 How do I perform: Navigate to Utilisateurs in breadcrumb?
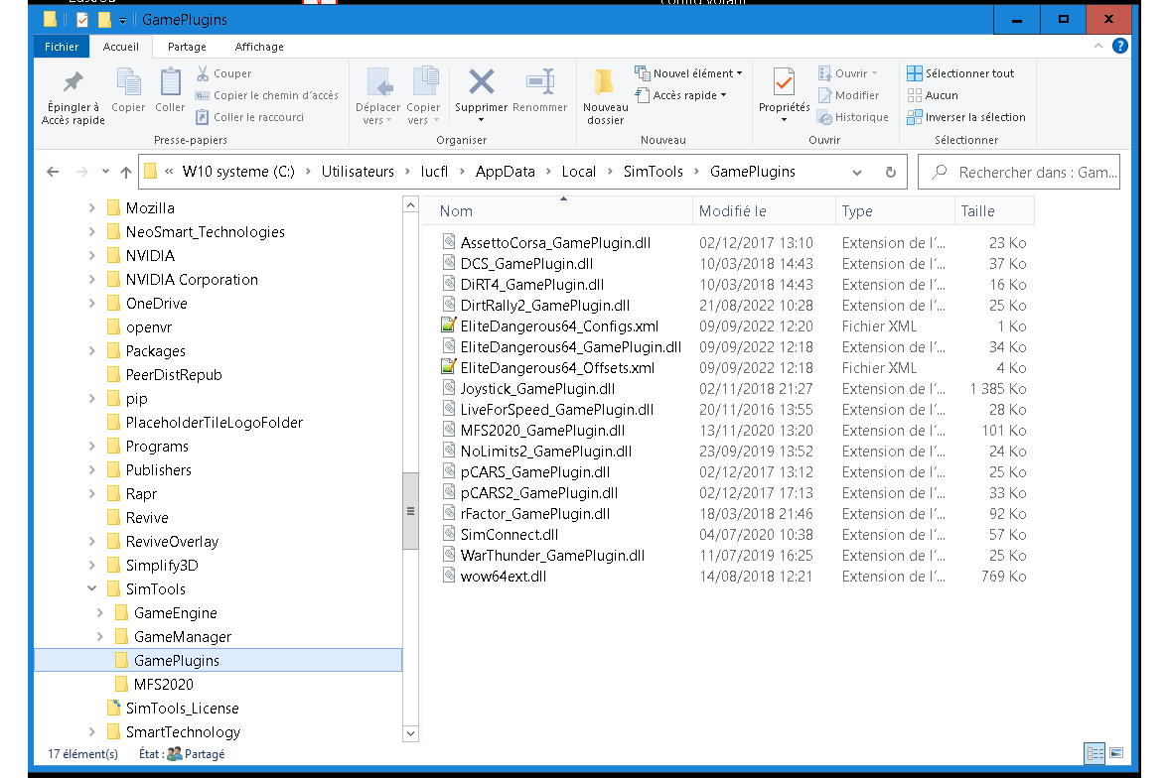coord(358,172)
